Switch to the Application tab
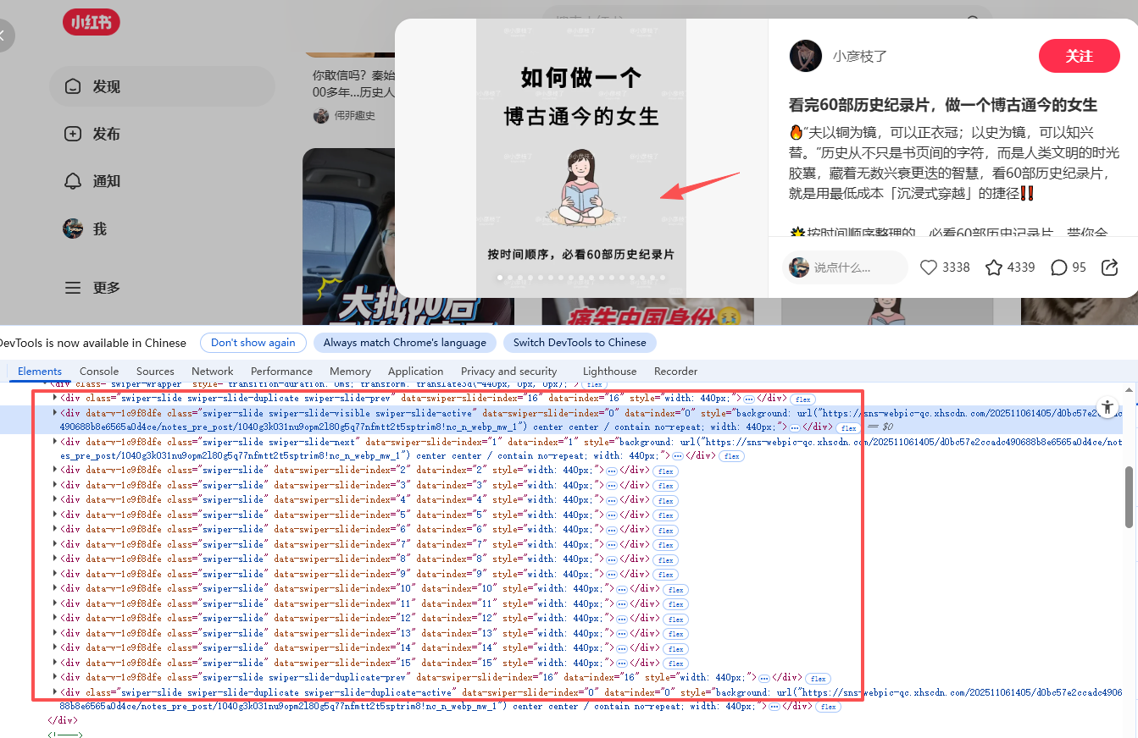Image resolution: width=1138 pixels, height=738 pixels. coord(415,372)
